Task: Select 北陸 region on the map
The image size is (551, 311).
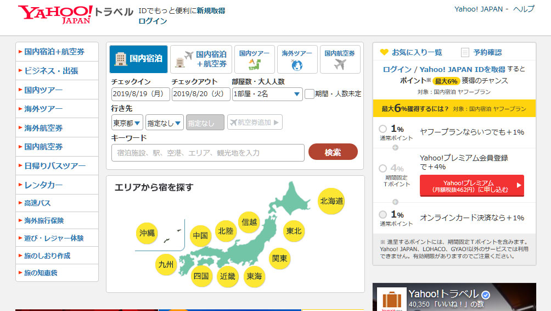Action: [226, 231]
